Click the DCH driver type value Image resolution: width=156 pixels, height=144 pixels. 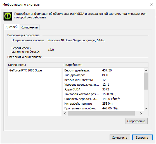(105, 75)
